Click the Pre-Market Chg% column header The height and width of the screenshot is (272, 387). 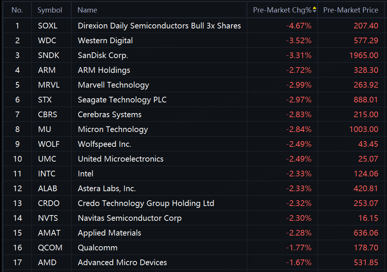click(x=282, y=10)
